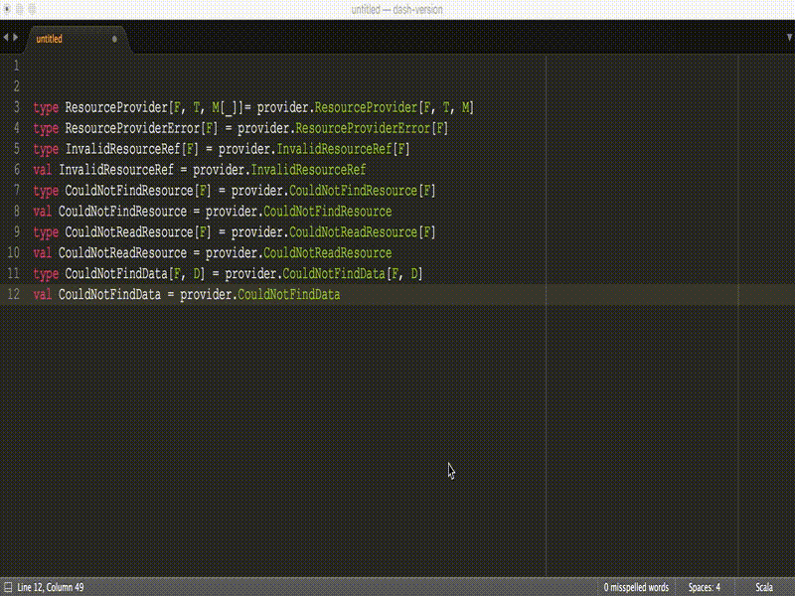
Task: Click the tab scroll left arrow
Action: coord(5,38)
